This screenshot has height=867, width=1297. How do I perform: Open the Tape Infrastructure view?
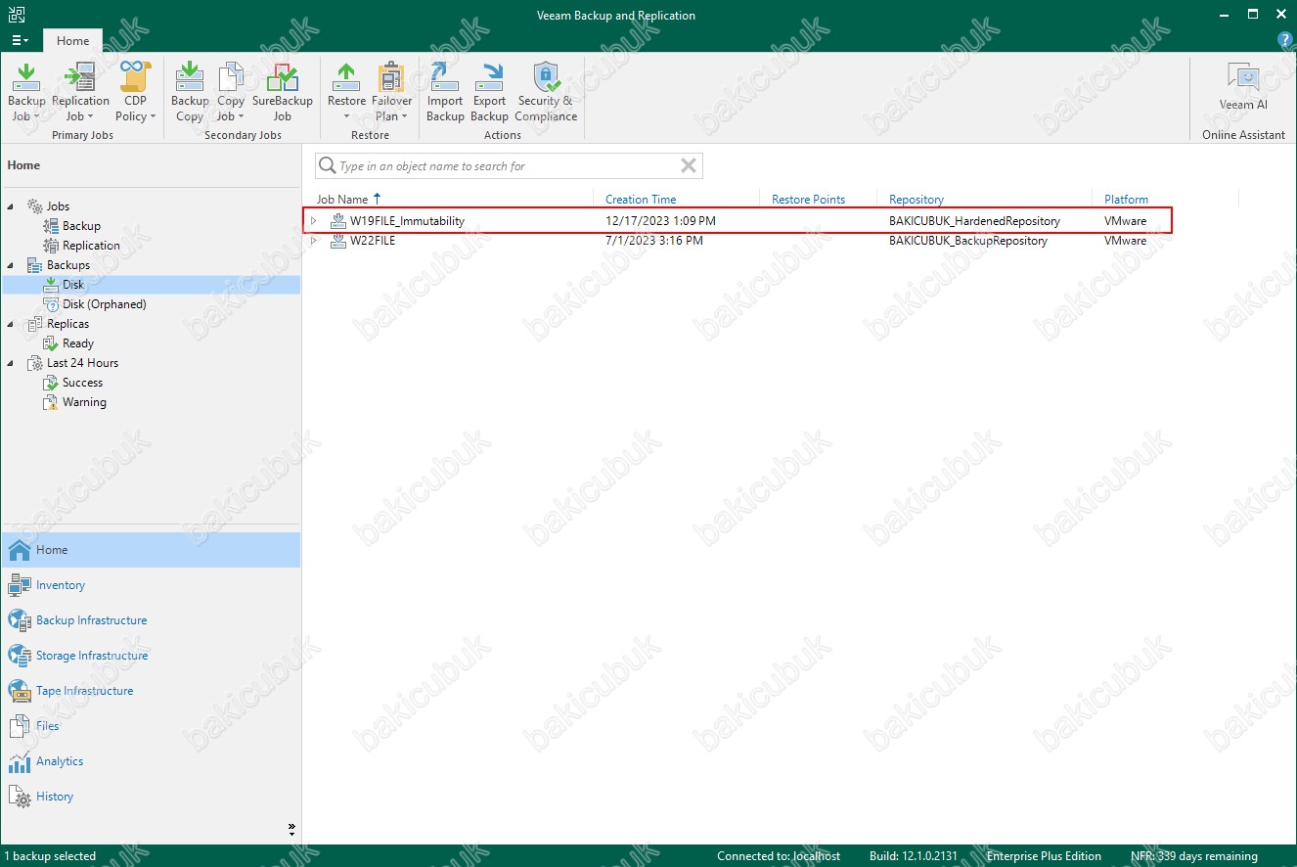point(151,691)
